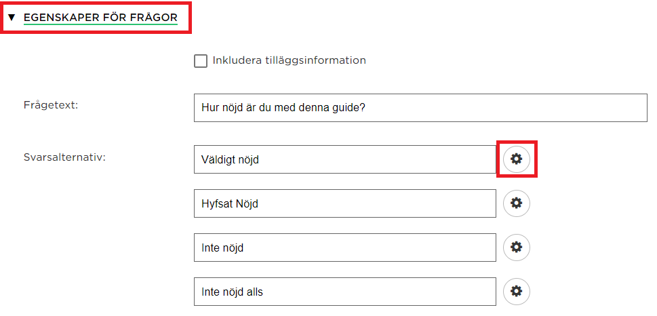Collapse section using the black triangle arrow
Viewport: 657px width, 316px height.
coord(12,18)
